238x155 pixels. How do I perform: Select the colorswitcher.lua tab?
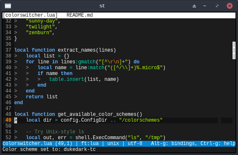pos(30,15)
